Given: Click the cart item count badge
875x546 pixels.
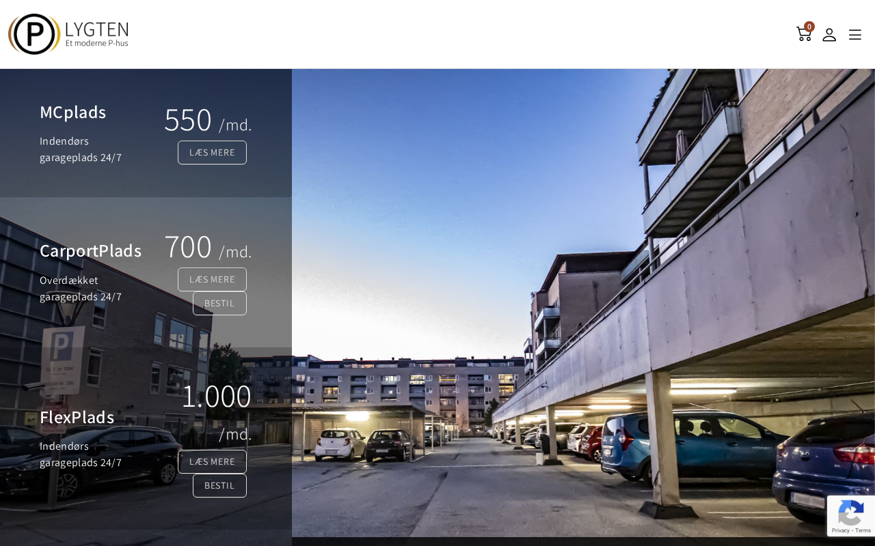Looking at the screenshot, I should [809, 27].
